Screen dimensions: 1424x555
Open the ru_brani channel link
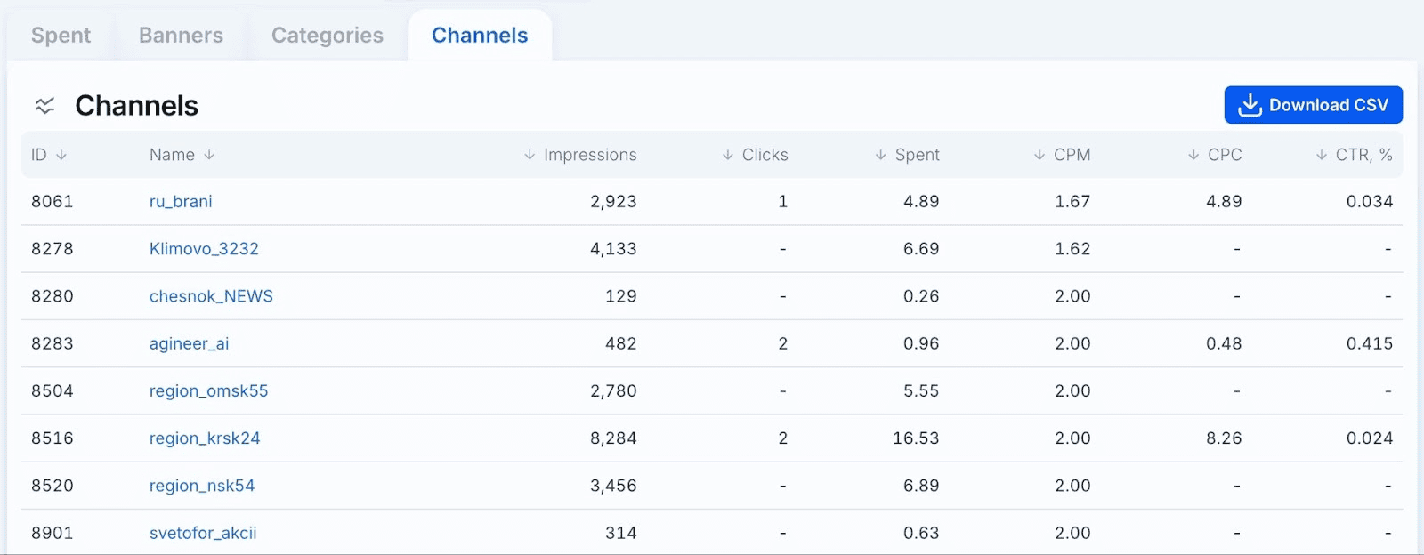pos(181,202)
